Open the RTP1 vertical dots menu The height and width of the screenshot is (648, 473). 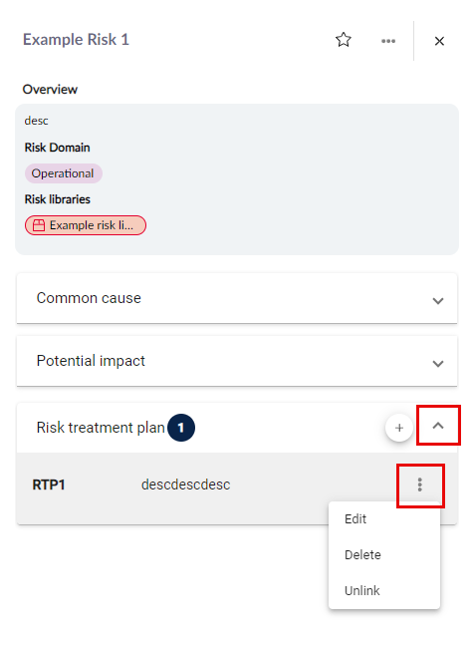click(420, 485)
